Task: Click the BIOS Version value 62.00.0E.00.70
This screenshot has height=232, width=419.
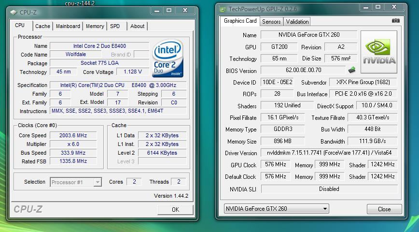Action: (x=303, y=70)
